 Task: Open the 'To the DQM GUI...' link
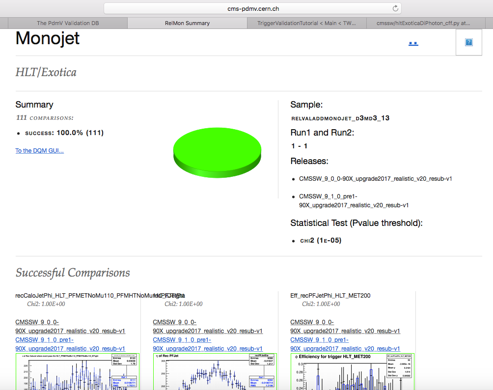point(40,151)
